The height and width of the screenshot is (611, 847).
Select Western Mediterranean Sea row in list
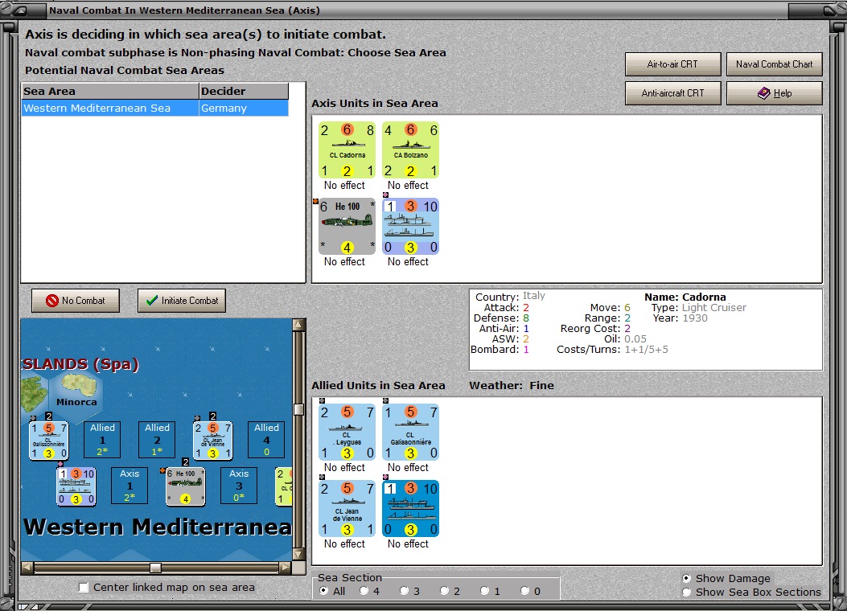tap(155, 108)
